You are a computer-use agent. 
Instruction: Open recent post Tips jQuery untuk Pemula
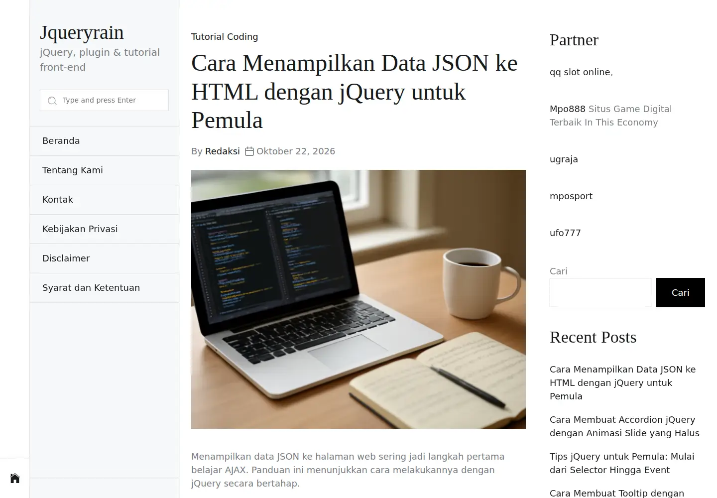(622, 463)
